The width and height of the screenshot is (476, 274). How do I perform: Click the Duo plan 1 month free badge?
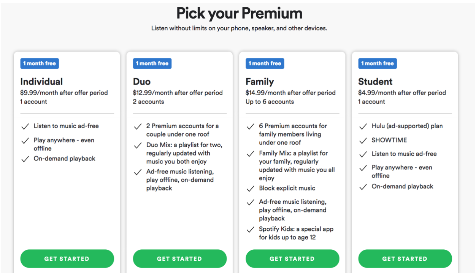[152, 63]
